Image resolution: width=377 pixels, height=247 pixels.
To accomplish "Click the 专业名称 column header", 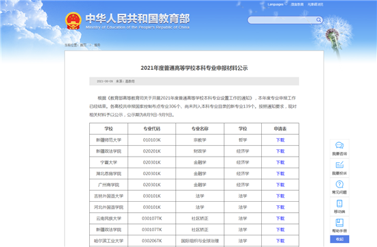I will tap(199, 129).
